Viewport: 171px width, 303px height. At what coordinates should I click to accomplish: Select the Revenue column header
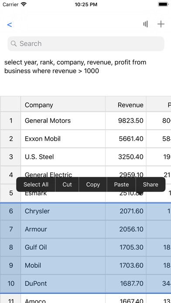point(126,105)
